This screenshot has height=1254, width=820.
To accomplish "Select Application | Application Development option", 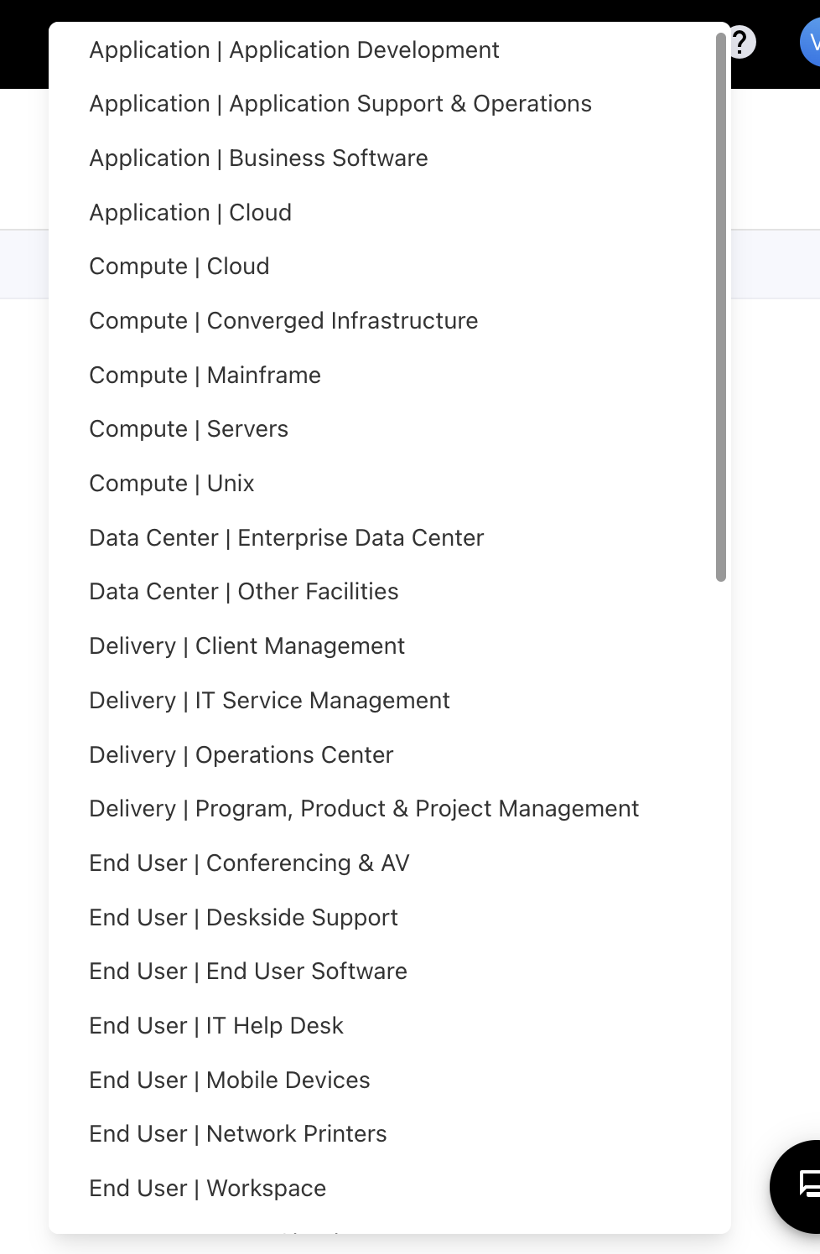I will coord(294,50).
